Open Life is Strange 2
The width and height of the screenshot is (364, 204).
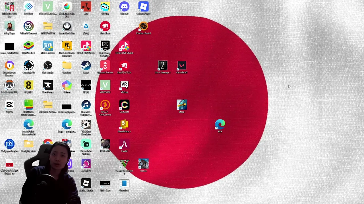point(163,66)
